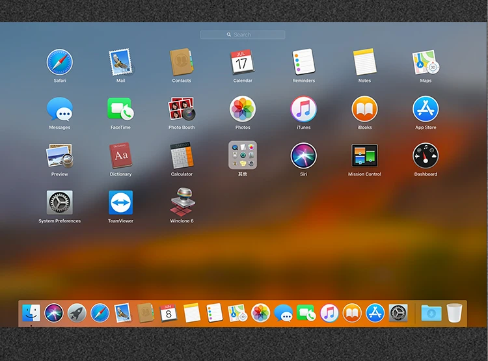488x361 pixels.
Task: Click iBooks in the Dock
Action: [x=352, y=313]
